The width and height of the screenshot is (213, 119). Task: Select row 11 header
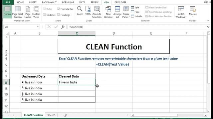(6, 100)
